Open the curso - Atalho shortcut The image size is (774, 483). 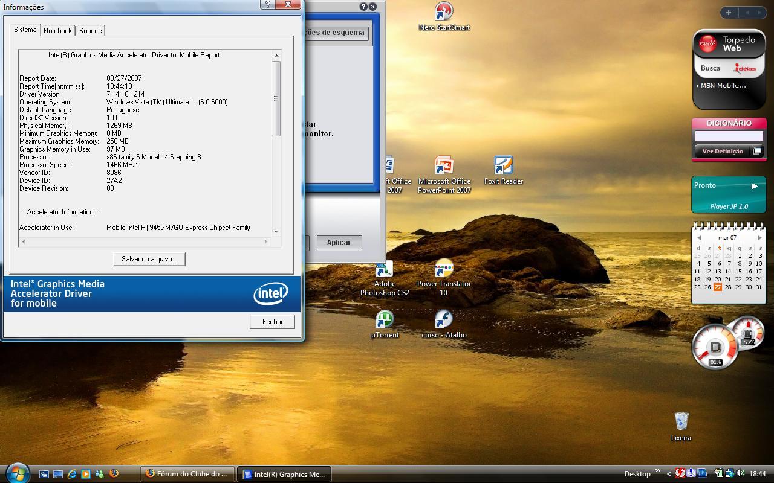tap(444, 324)
